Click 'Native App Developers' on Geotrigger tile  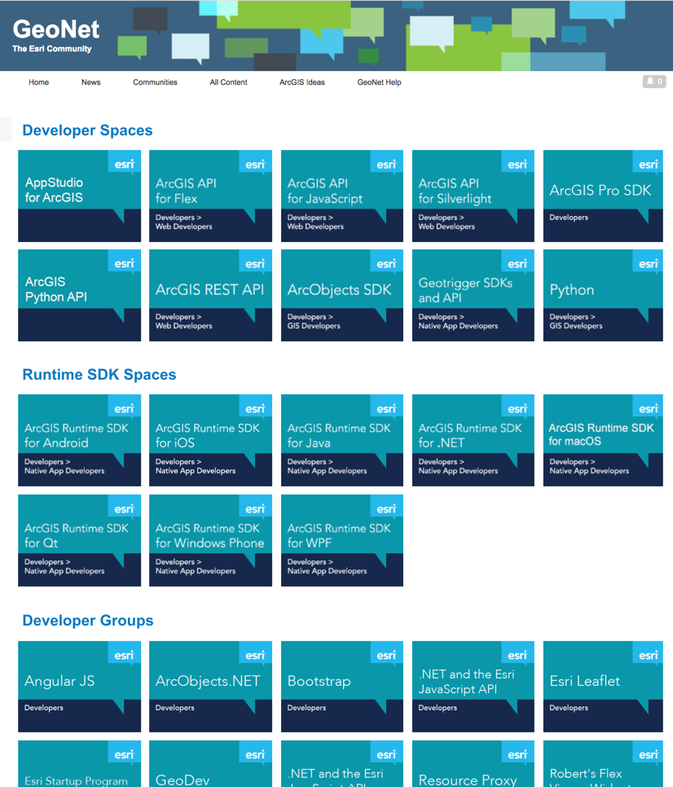[x=458, y=326]
